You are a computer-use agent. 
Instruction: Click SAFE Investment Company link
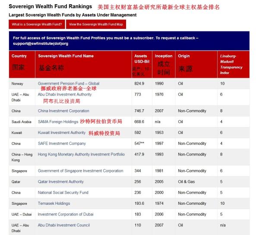pos(62,143)
